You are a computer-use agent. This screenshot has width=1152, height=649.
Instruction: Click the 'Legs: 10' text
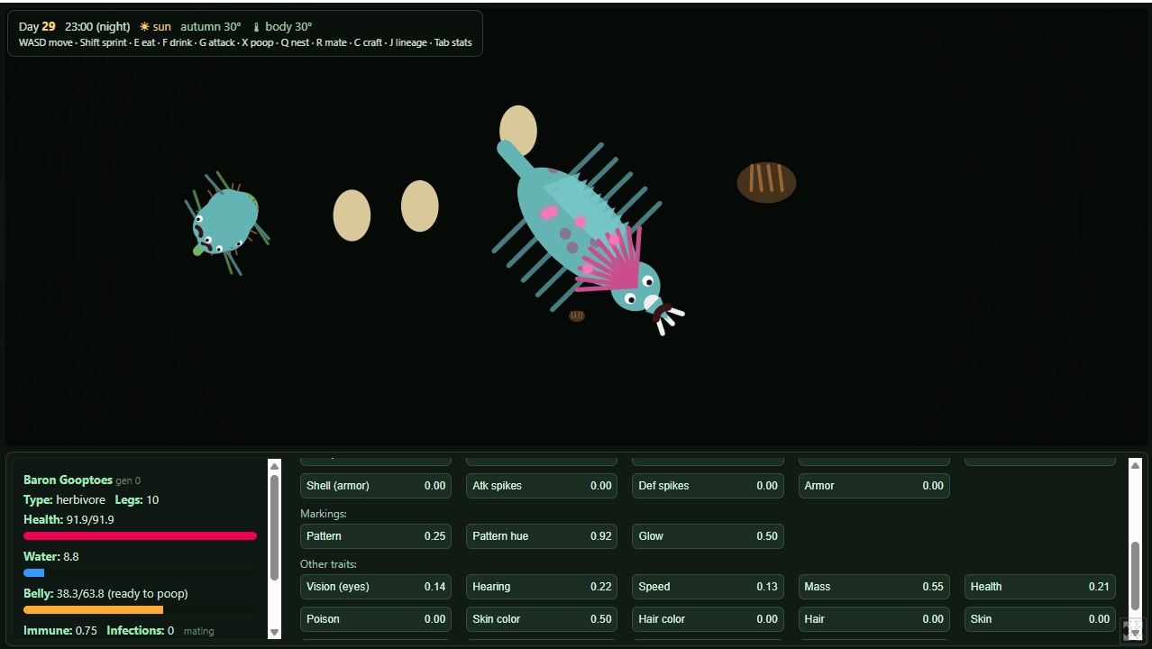coord(137,500)
